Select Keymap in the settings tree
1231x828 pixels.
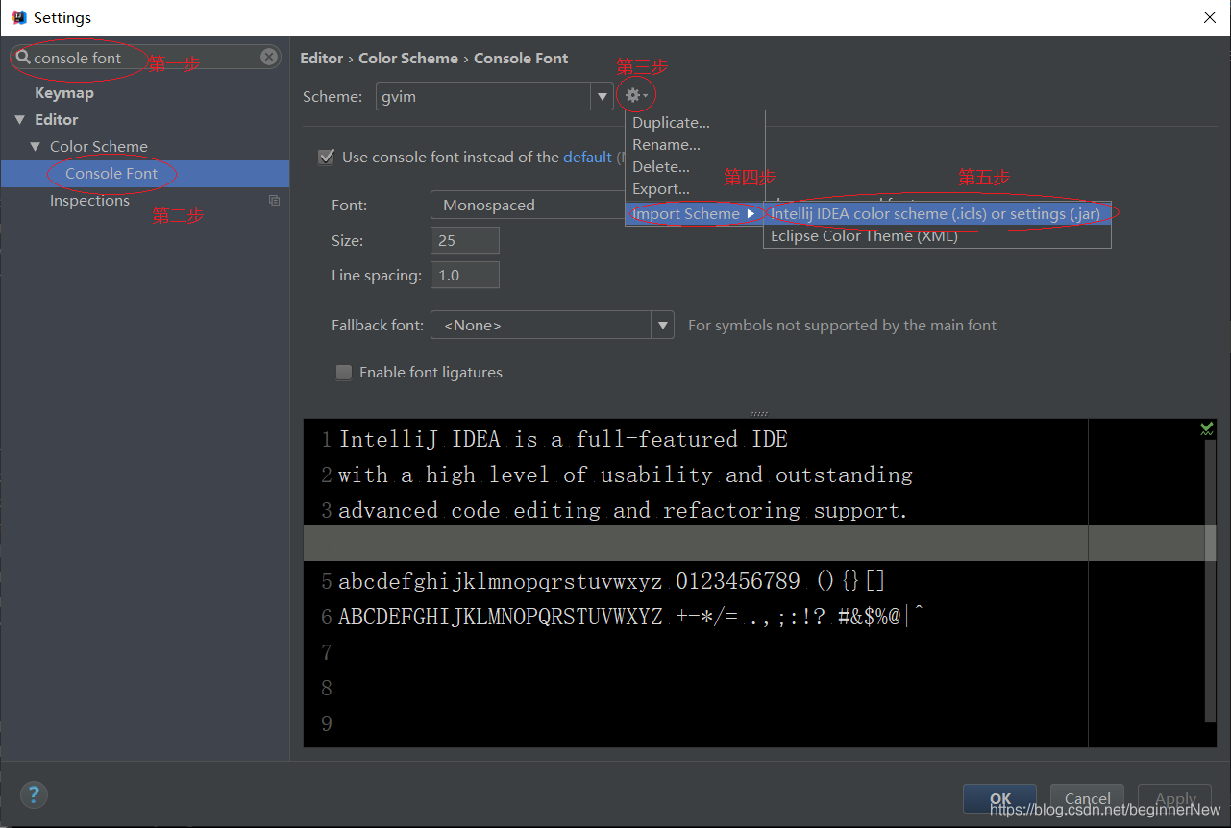(64, 93)
